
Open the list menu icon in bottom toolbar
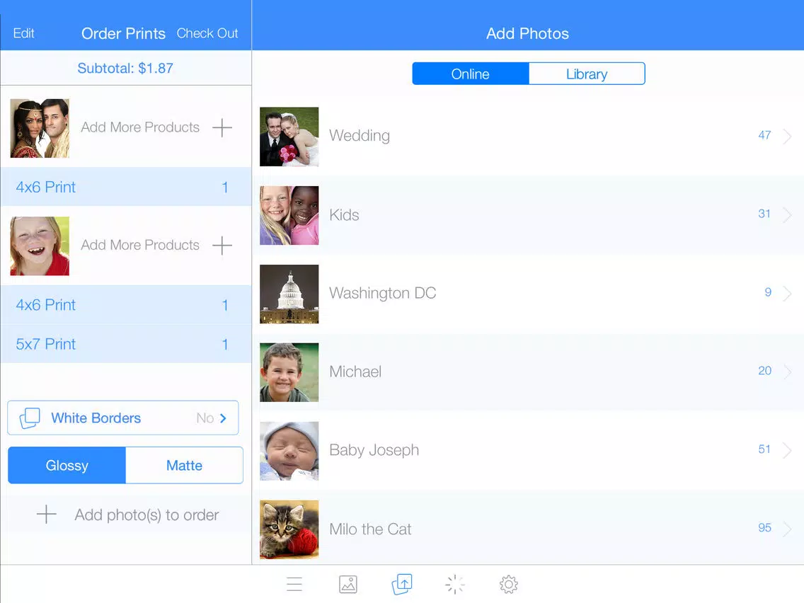point(294,584)
